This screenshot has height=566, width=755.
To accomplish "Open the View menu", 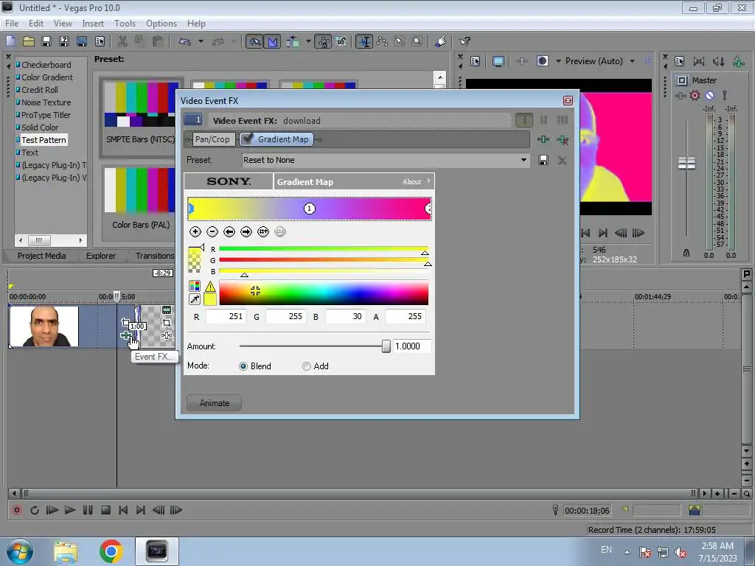I will [x=63, y=23].
